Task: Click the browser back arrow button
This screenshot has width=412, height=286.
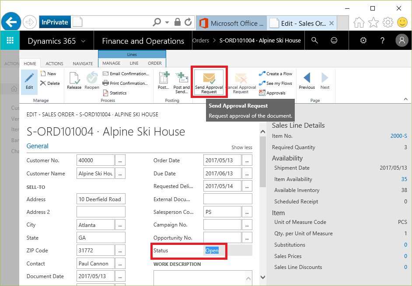Action: (x=11, y=22)
